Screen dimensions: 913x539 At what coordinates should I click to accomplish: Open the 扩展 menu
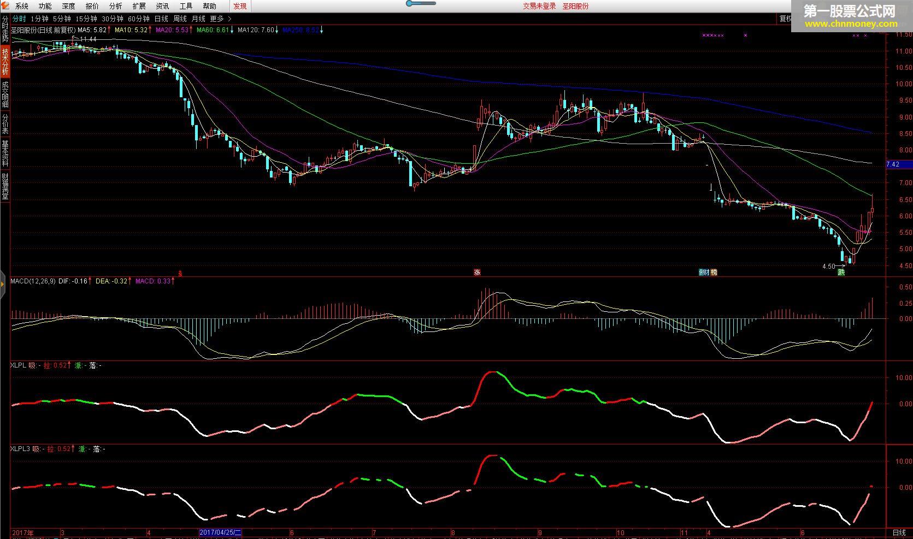click(x=139, y=6)
